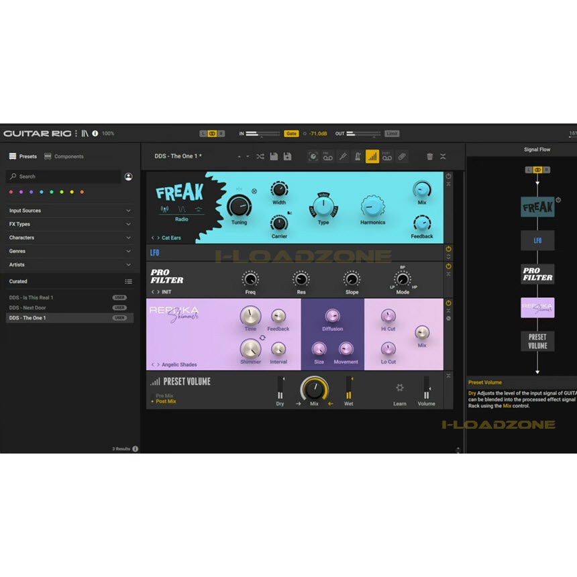Click the Save As new preset icon
The image size is (577, 577).
point(287,157)
